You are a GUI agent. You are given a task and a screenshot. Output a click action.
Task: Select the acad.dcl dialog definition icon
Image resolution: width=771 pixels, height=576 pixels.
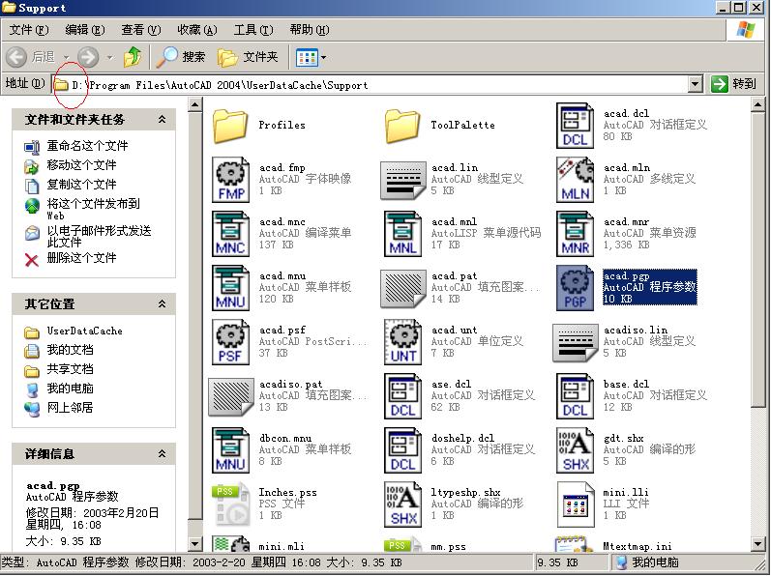[575, 126]
